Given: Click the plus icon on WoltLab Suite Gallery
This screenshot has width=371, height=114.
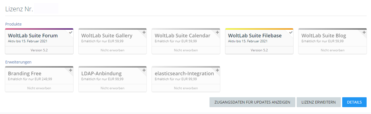Looking at the screenshot, I should (x=144, y=32).
